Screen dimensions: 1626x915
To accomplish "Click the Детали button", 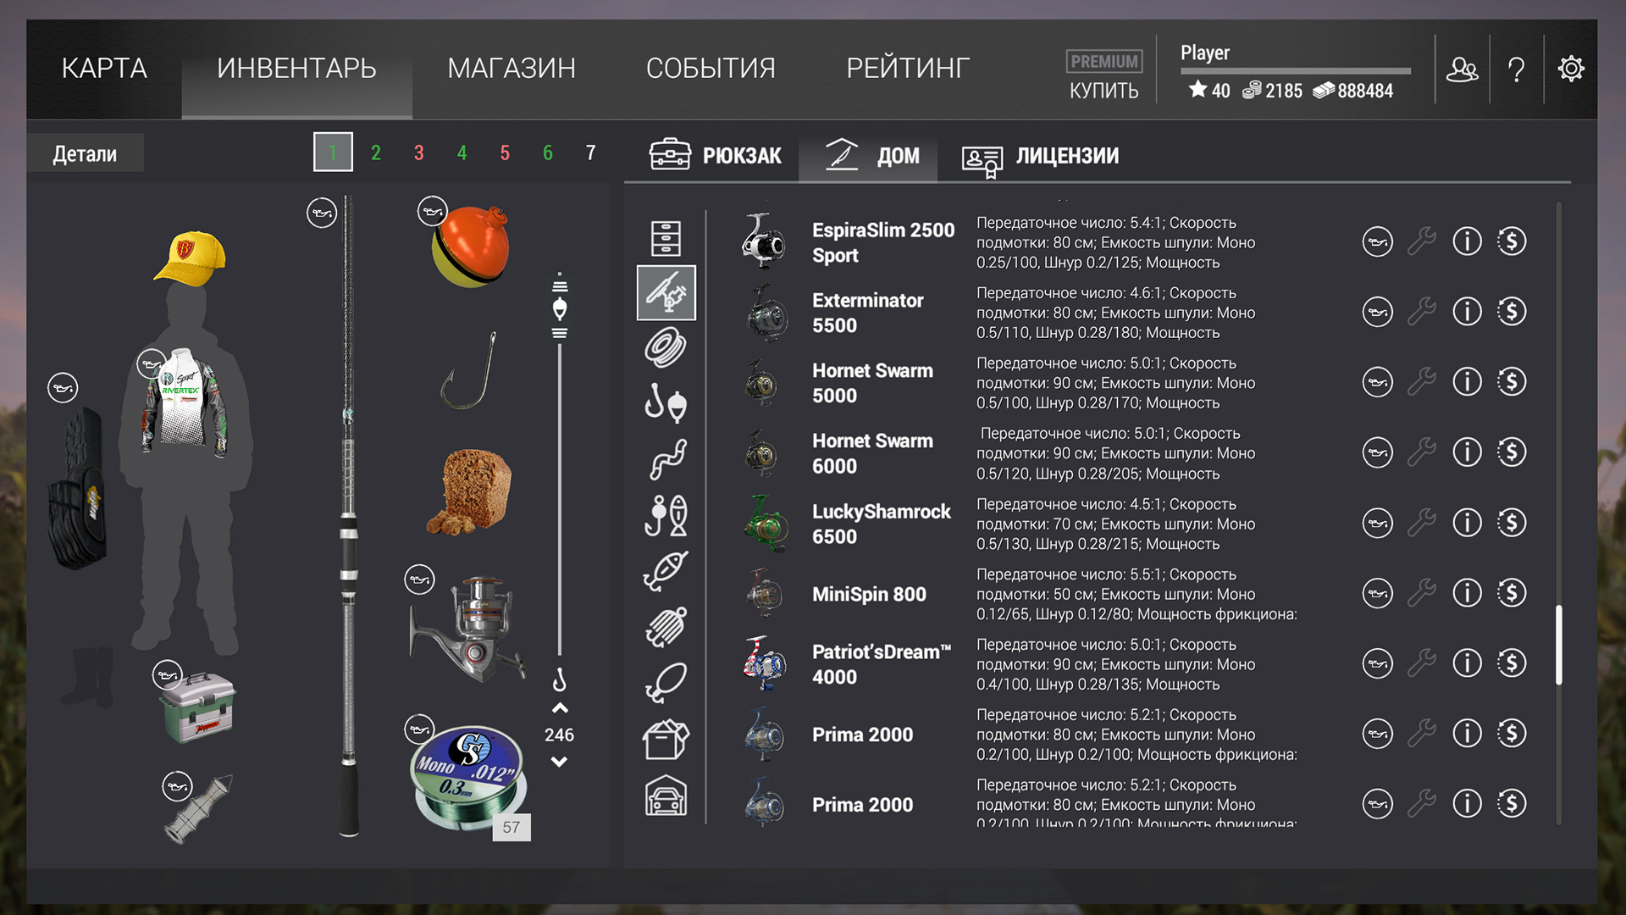I will pos(85,154).
